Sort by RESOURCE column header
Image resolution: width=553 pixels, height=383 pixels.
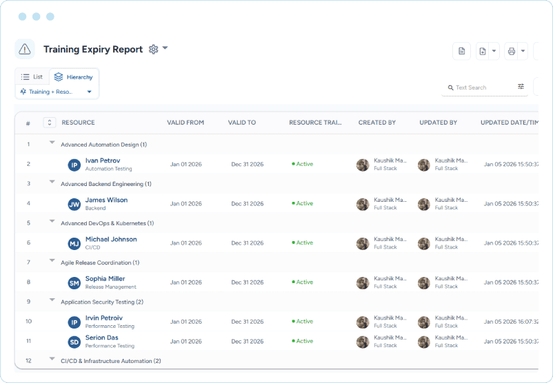click(x=79, y=122)
